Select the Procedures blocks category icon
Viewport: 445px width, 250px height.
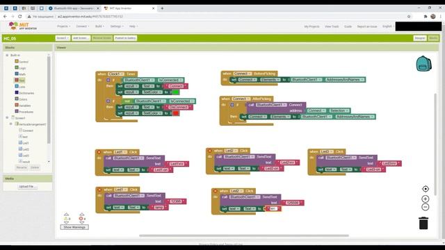click(x=17, y=111)
